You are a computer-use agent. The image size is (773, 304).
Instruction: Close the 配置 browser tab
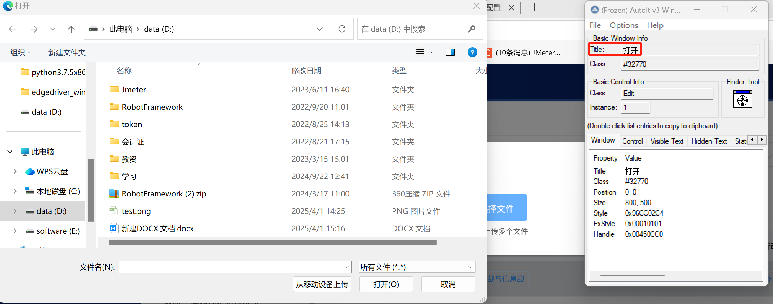[512, 7]
